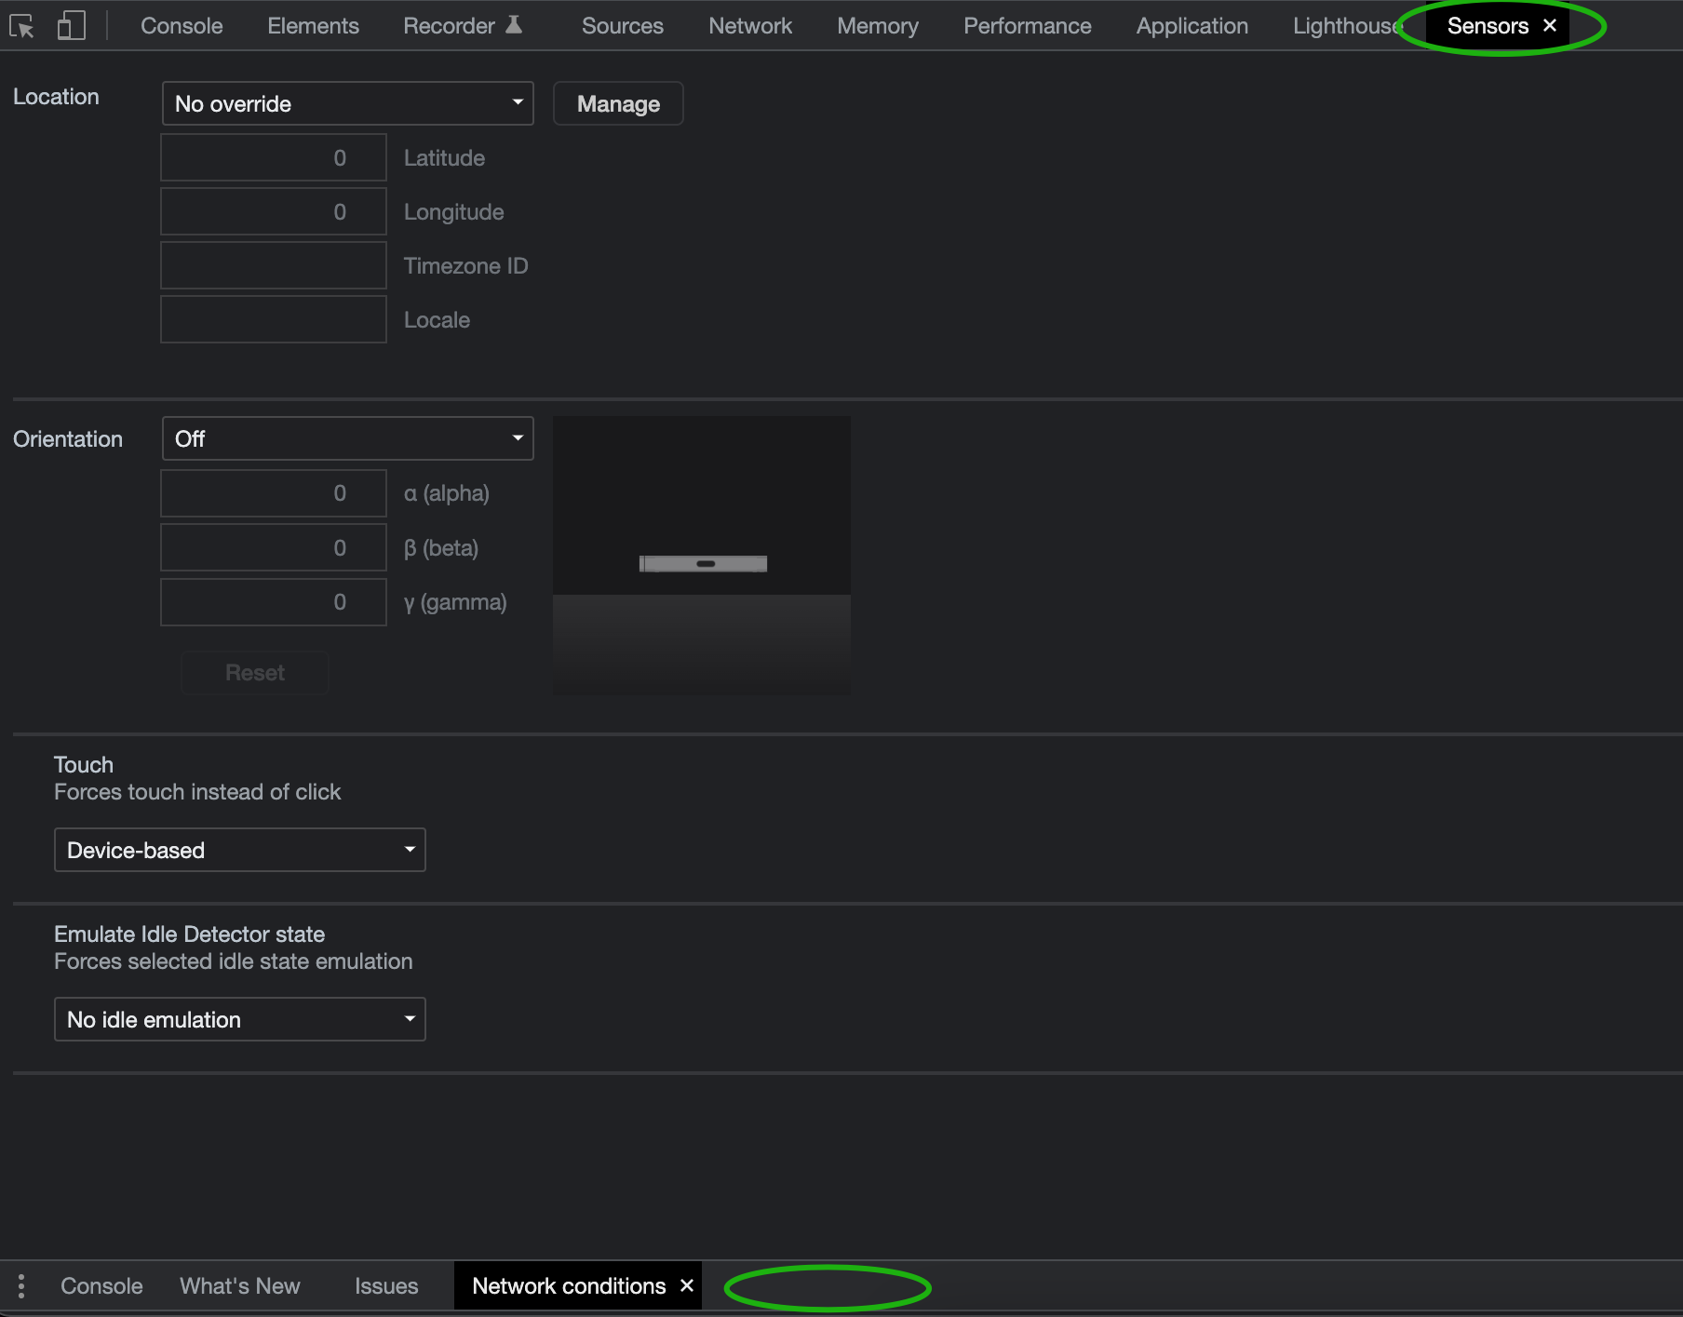
Task: Click the device orientation preview box
Action: 702,555
